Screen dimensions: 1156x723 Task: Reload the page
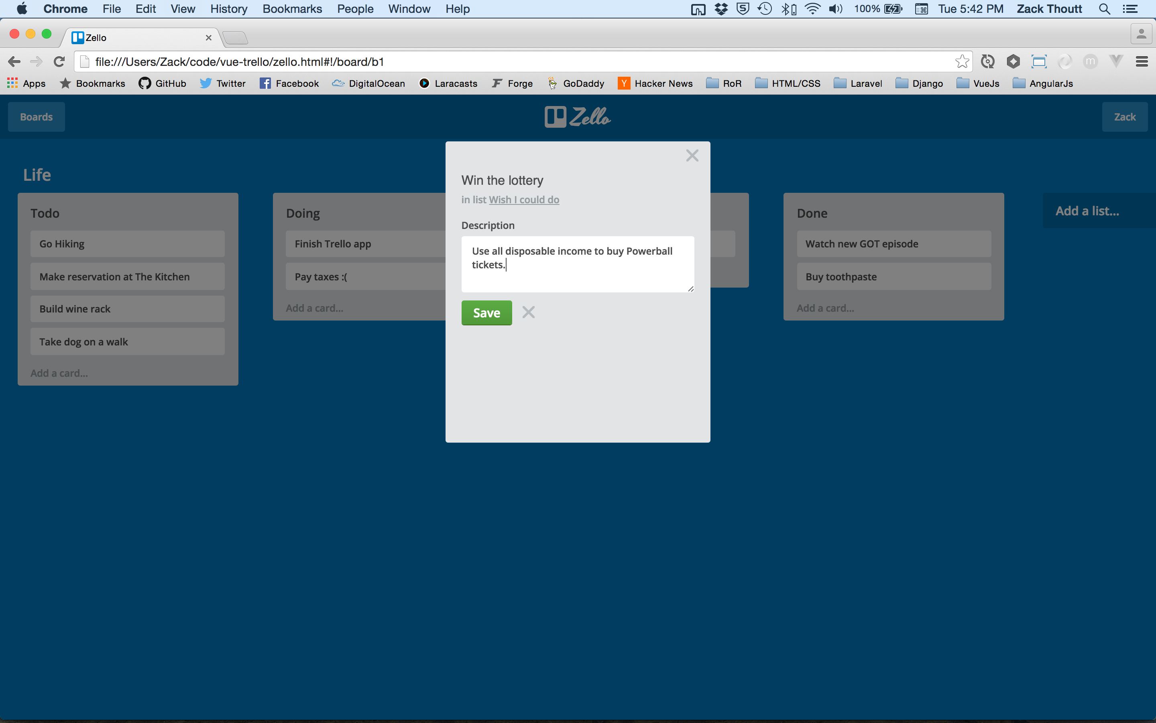(59, 62)
